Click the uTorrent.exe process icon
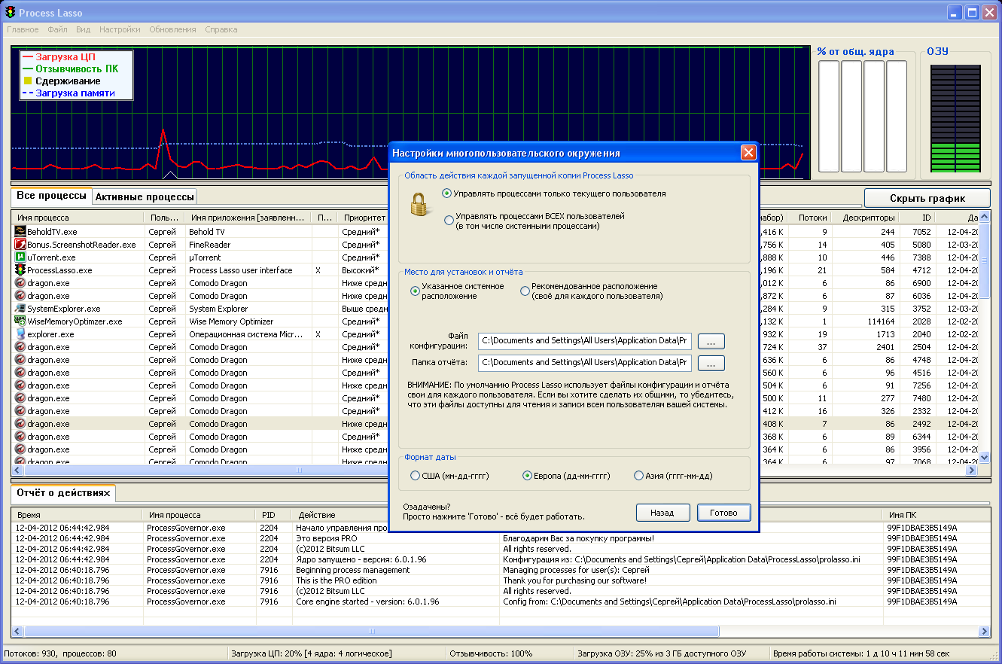Screen dimensions: 1002x664 (x=20, y=257)
